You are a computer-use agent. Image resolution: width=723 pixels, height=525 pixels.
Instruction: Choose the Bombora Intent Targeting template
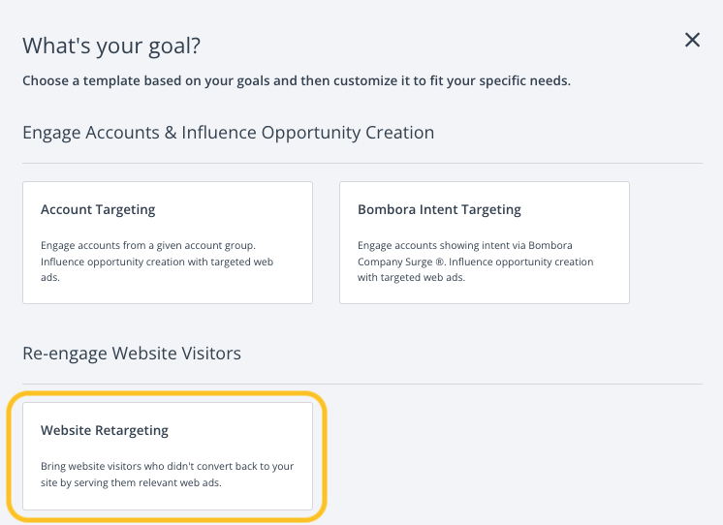[x=484, y=242]
